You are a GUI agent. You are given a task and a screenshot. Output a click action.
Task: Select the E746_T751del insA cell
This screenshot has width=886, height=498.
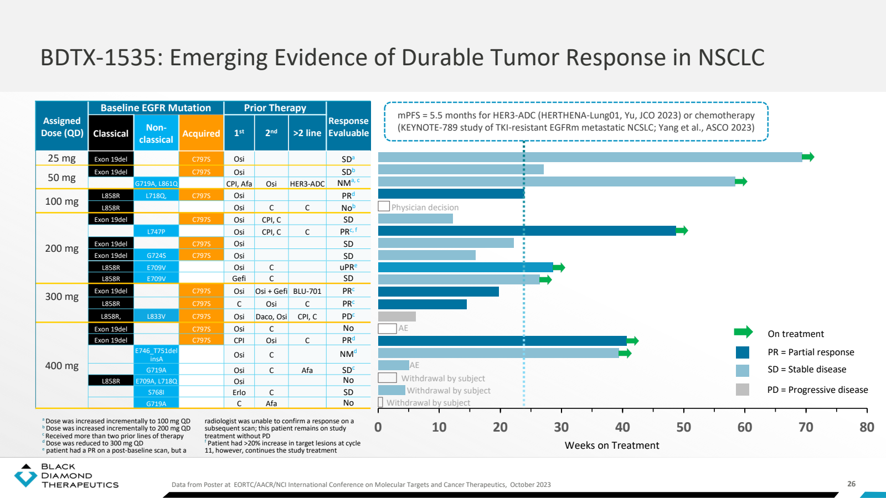coord(156,355)
